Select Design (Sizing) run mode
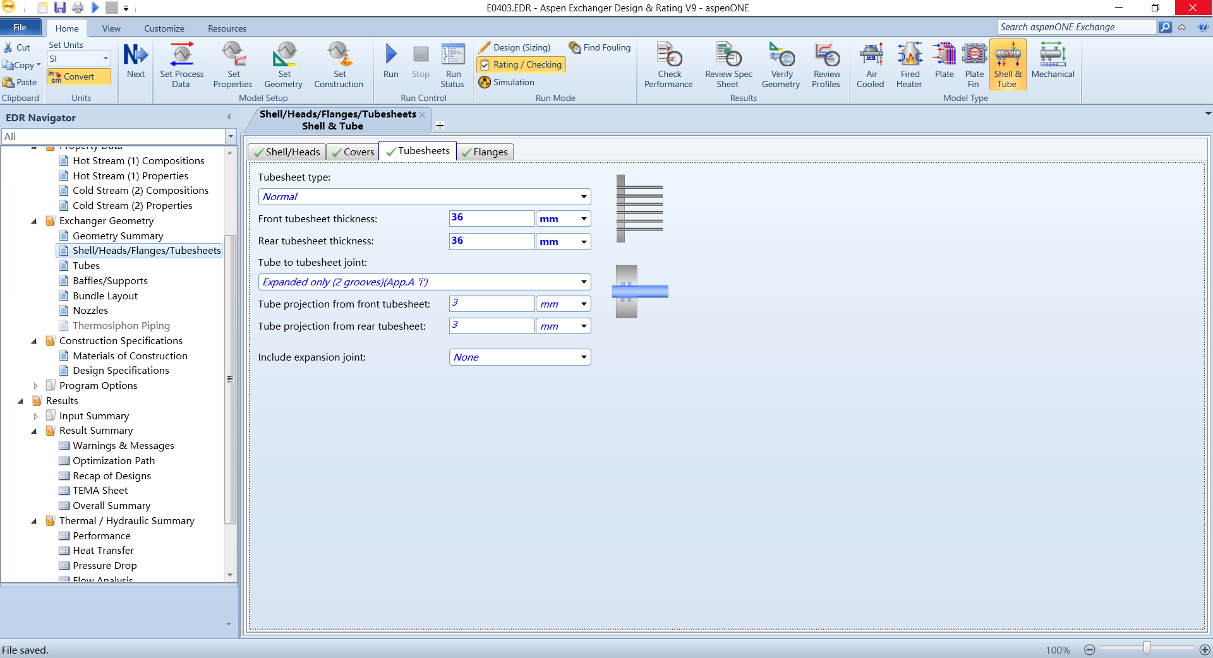Screen dimensions: 1213x658 [x=515, y=47]
